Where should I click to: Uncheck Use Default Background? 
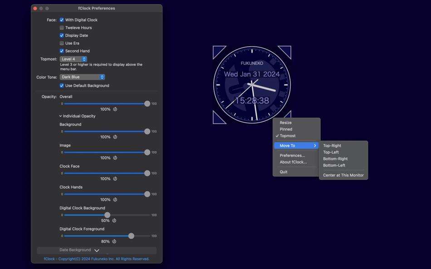click(62, 86)
